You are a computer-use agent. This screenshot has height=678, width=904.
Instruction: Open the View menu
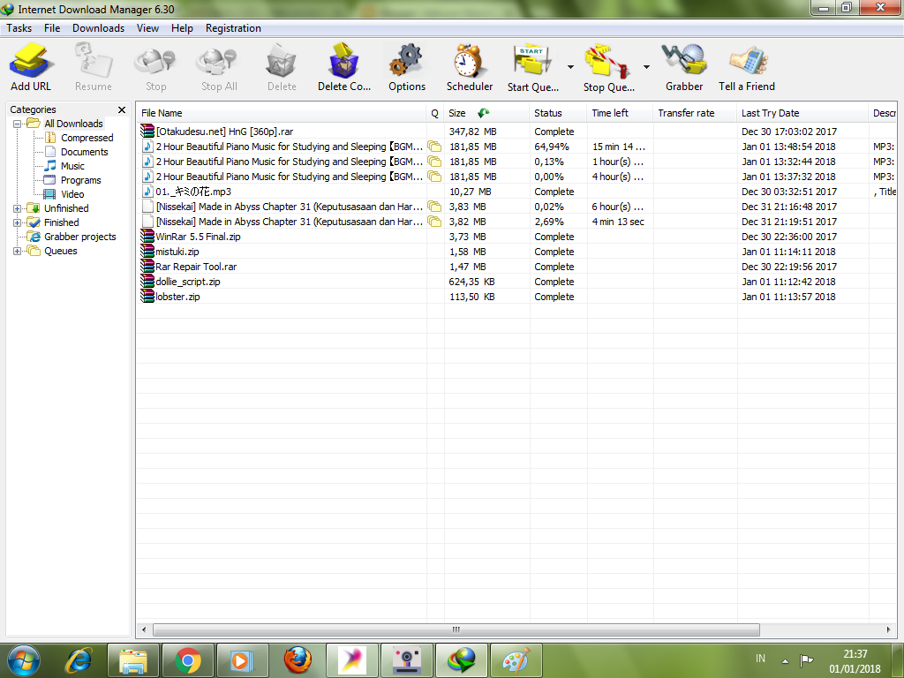click(147, 28)
